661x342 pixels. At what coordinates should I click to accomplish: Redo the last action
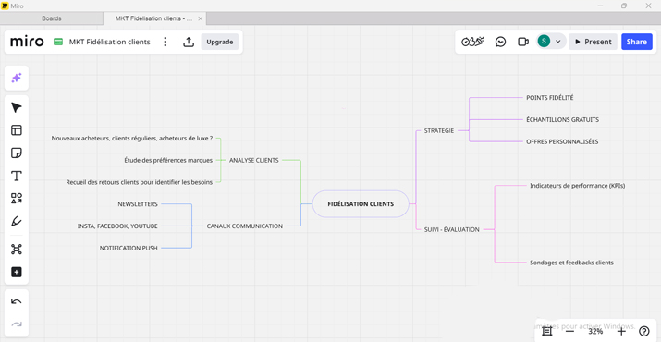click(x=17, y=324)
